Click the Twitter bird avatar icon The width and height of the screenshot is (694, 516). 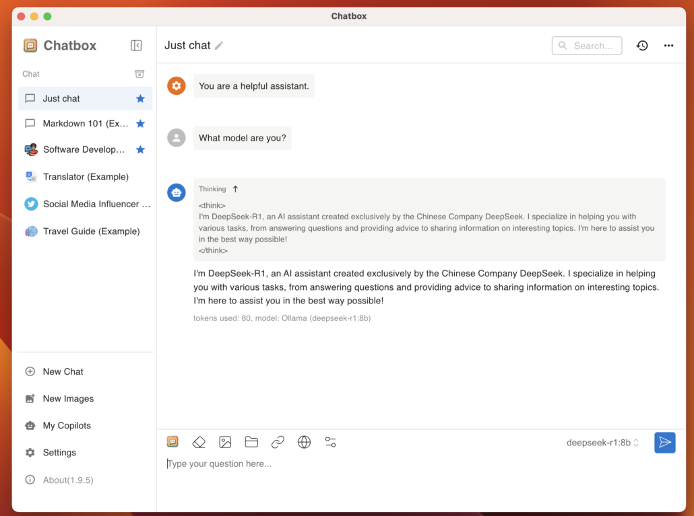pyautogui.click(x=31, y=204)
